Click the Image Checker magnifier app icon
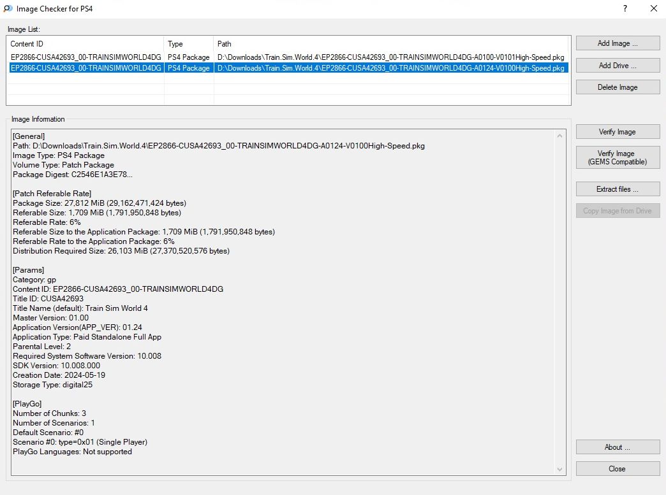Viewport: 666px width, 495px height. 8,8
